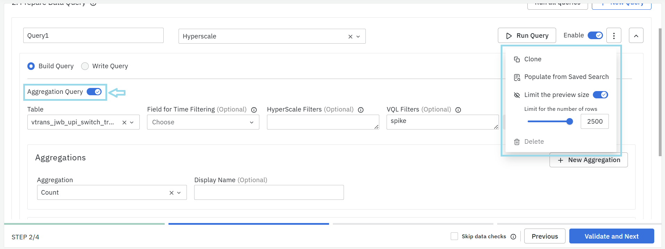The height and width of the screenshot is (249, 665).
Task: Click info icon beside VQL Filters
Action: (x=458, y=110)
